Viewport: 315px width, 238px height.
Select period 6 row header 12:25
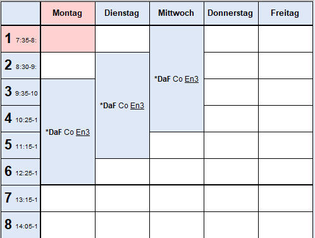click(20, 172)
